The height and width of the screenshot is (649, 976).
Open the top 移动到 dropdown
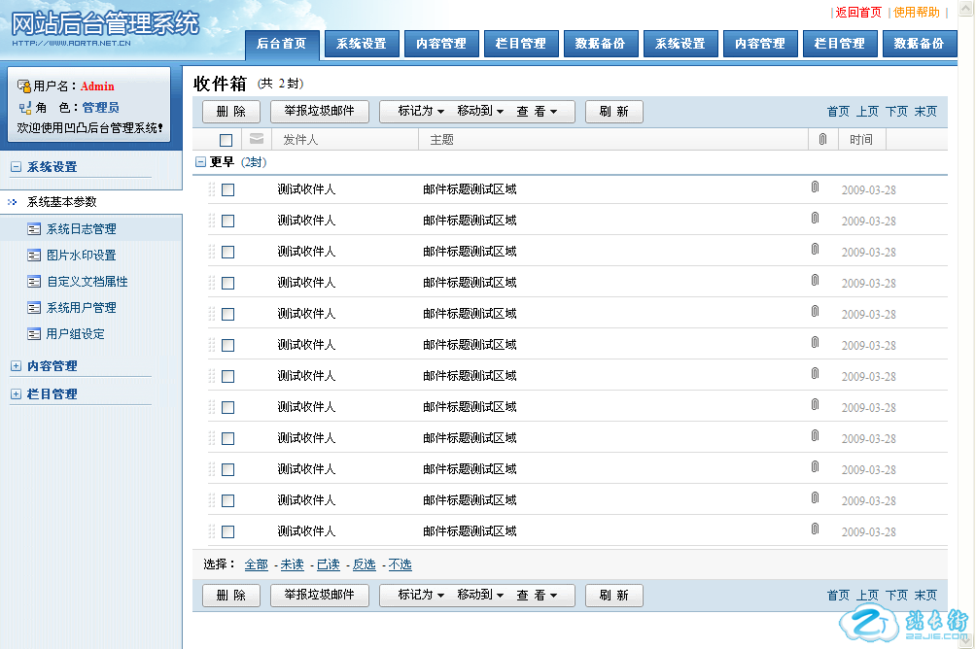480,112
